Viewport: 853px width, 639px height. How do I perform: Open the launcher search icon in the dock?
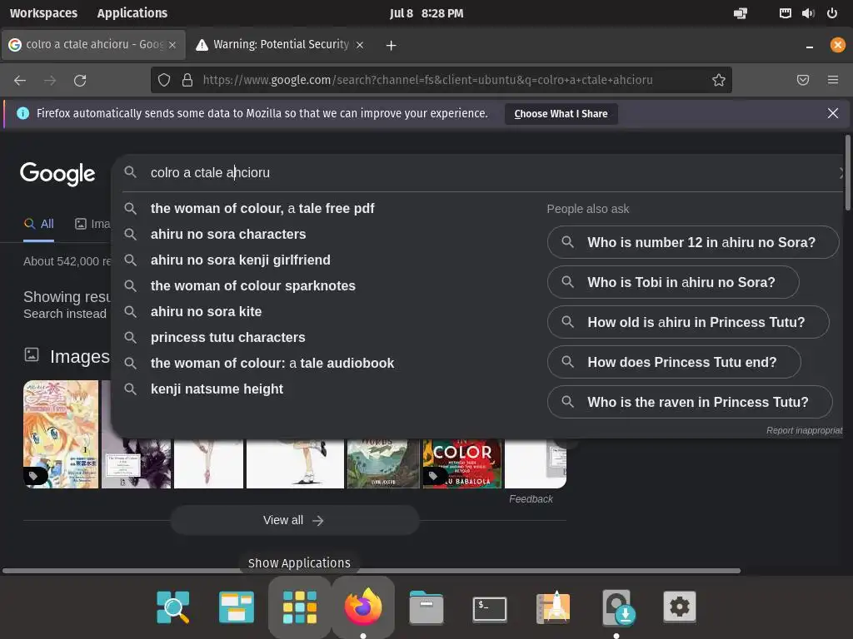click(x=173, y=607)
